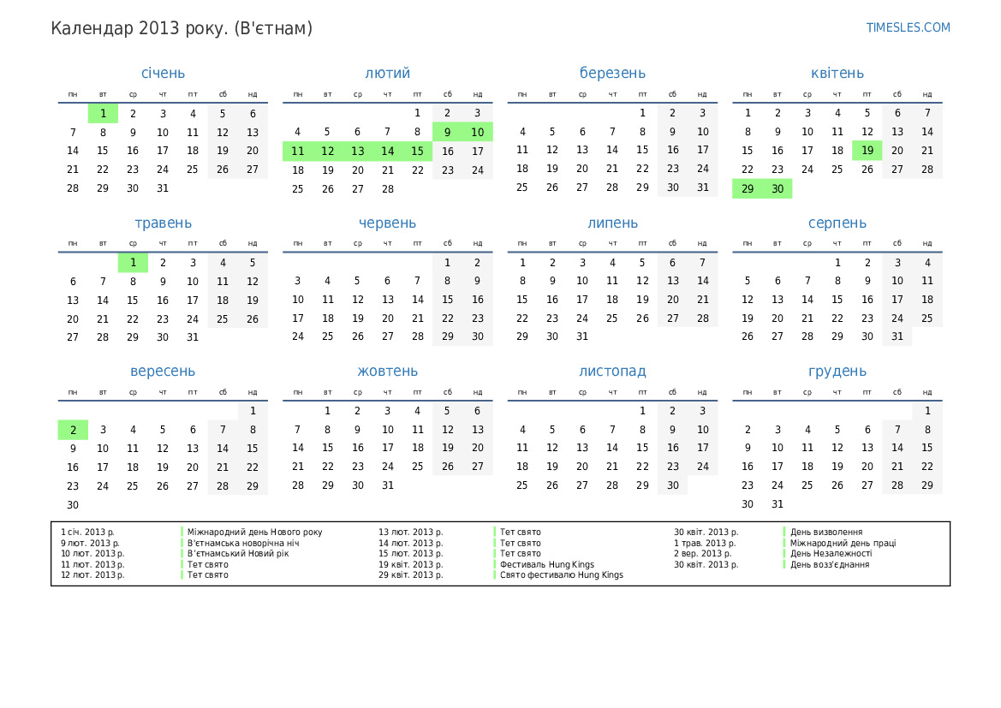The image size is (1001, 708).
Task: Click highlighted 14 in лютий
Action: tap(388, 152)
